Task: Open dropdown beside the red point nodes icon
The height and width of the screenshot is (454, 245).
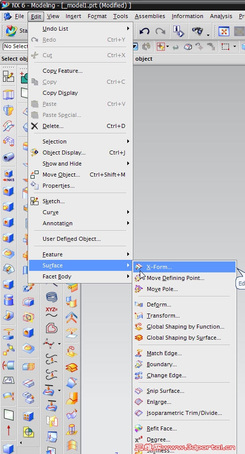Action: tap(59, 344)
